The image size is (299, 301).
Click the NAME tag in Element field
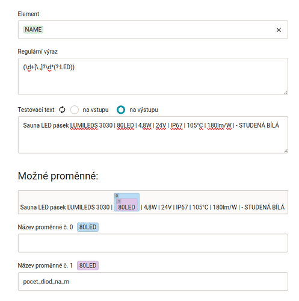tap(33, 29)
